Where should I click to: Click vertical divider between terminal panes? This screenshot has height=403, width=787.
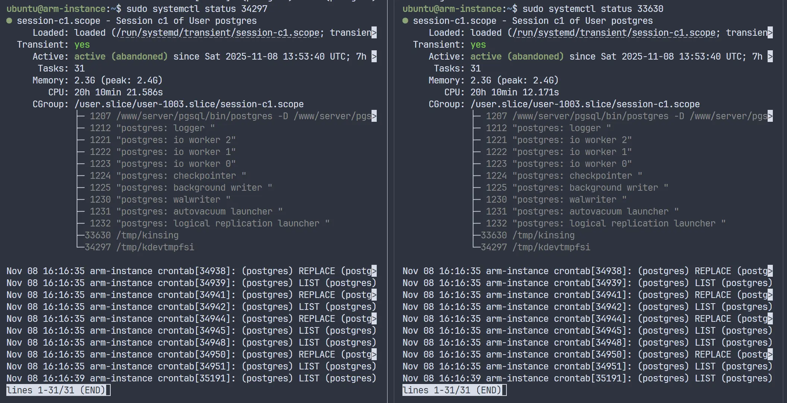[x=388, y=201]
